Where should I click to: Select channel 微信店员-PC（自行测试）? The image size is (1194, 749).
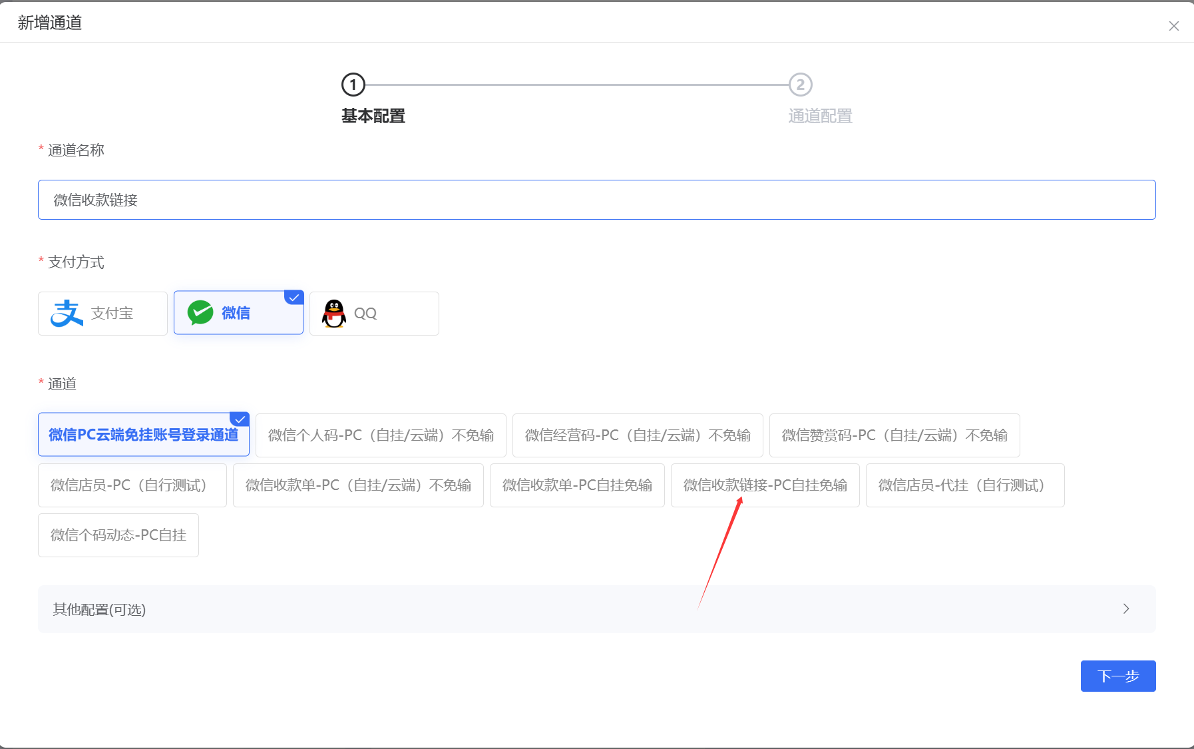tap(132, 485)
